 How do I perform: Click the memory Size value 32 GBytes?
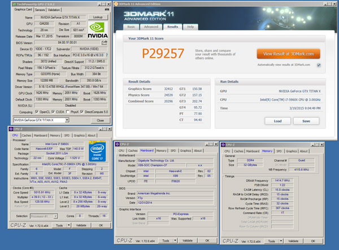(250, 165)
